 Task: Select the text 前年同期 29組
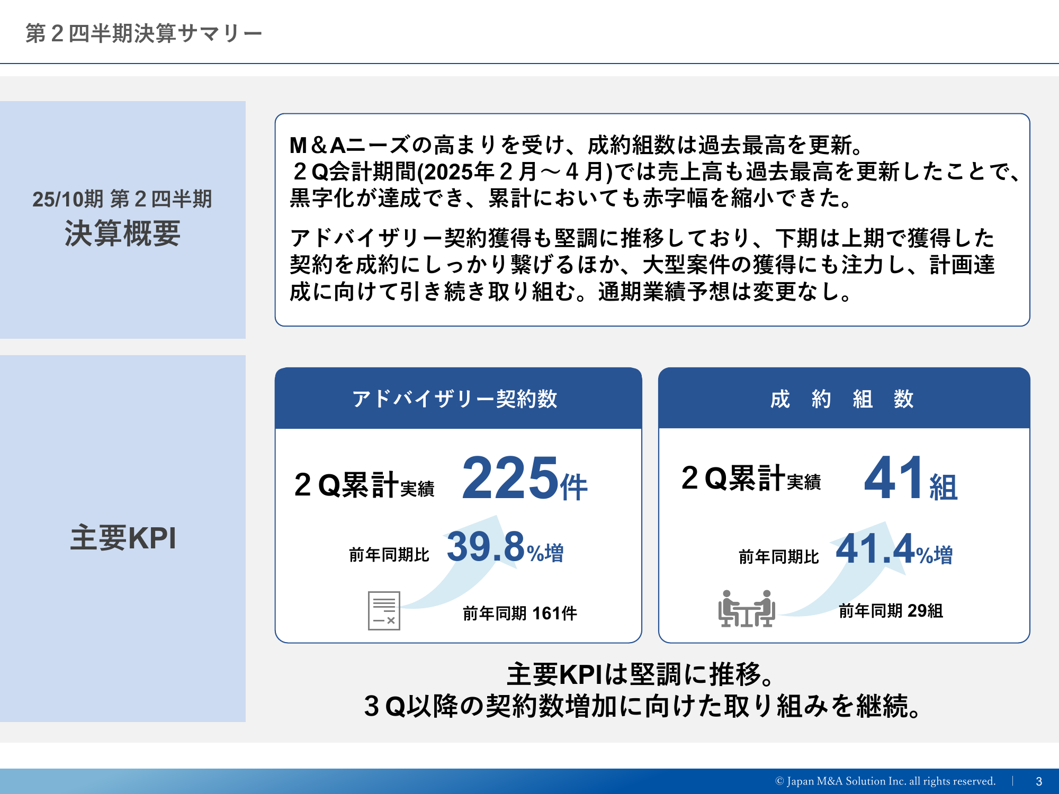click(x=891, y=611)
